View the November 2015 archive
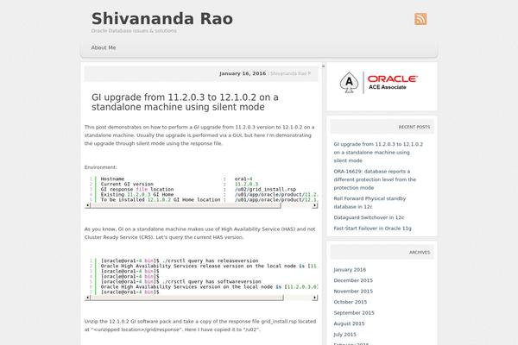Image resolution: width=518 pixels, height=345 pixels. (353, 292)
